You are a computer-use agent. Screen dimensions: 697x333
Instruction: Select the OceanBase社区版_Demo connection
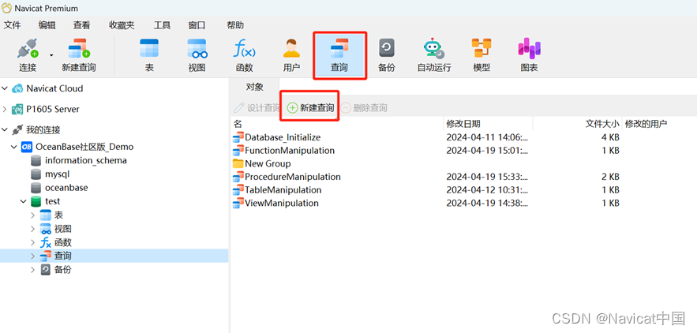pos(84,147)
